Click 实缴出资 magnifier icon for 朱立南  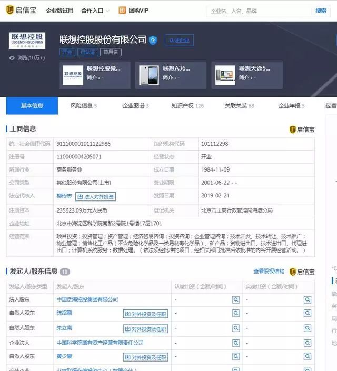tap(308, 328)
